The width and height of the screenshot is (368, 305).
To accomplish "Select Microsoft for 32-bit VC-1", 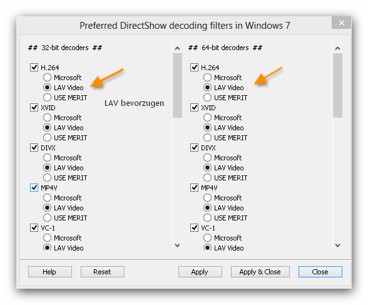I will [x=47, y=238].
